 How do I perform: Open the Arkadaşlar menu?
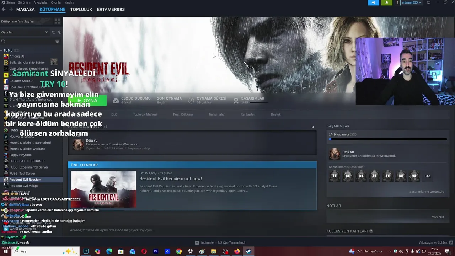click(41, 2)
